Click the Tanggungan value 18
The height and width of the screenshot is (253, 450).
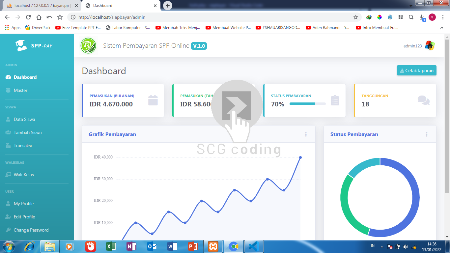point(365,104)
